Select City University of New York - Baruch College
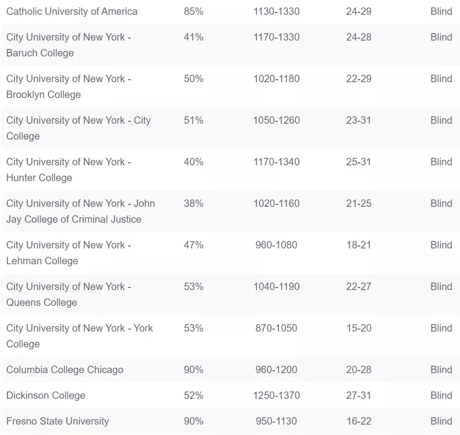The width and height of the screenshot is (460, 435). point(69,45)
